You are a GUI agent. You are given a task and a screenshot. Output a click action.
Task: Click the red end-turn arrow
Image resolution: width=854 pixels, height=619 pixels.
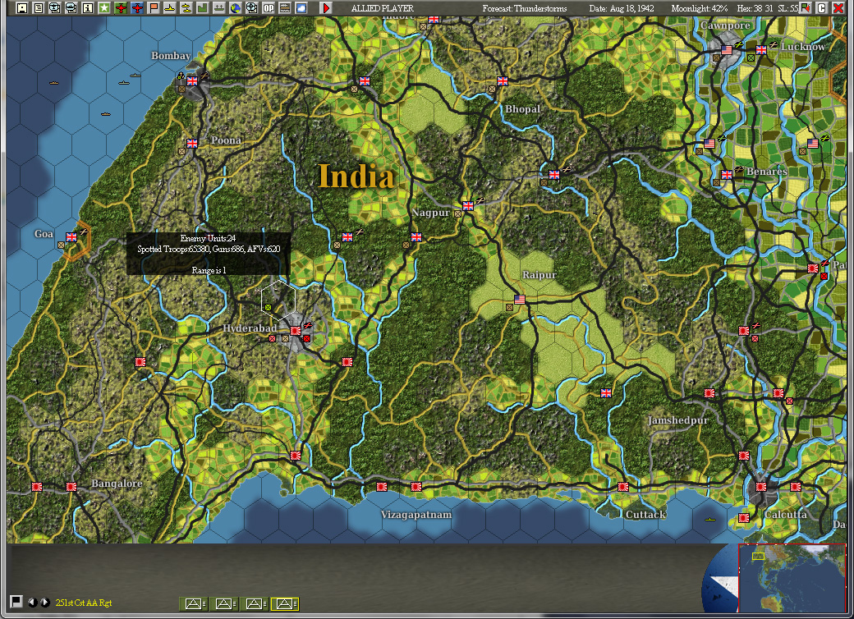coord(326,8)
